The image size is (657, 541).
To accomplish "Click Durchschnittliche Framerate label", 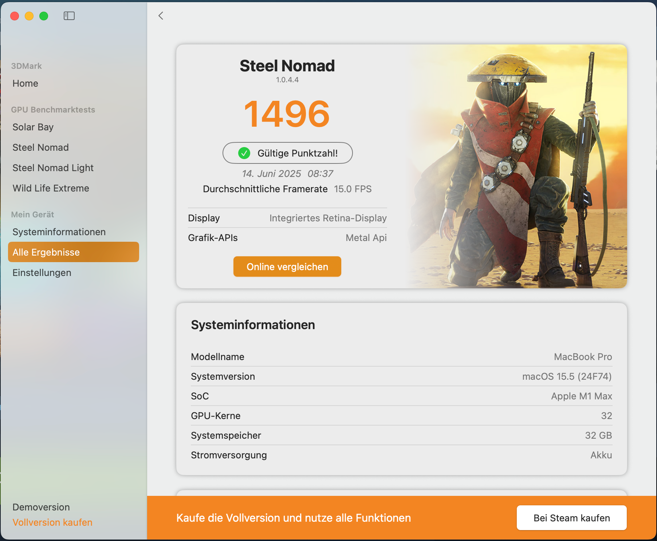I will click(265, 189).
